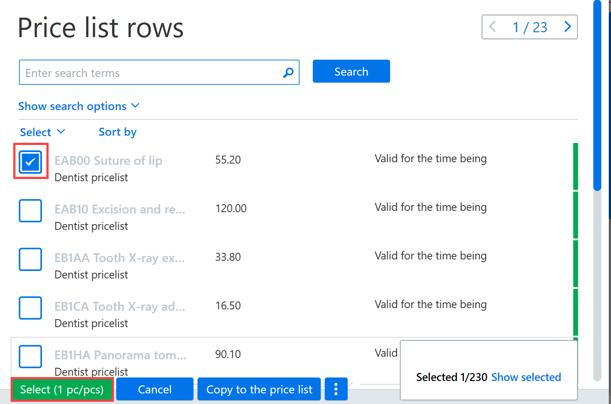Screen dimensions: 611x404
Task: Expand Show search options
Action: pos(79,106)
